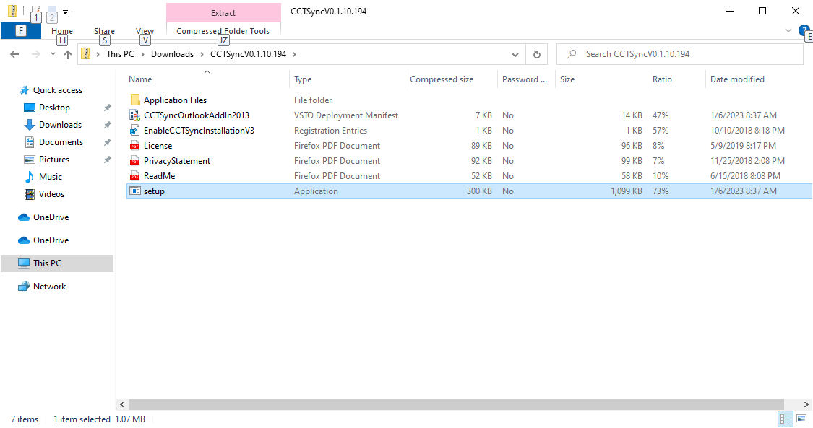Click the zip folder icon in title bar
This screenshot has width=813, height=428.
click(x=13, y=11)
